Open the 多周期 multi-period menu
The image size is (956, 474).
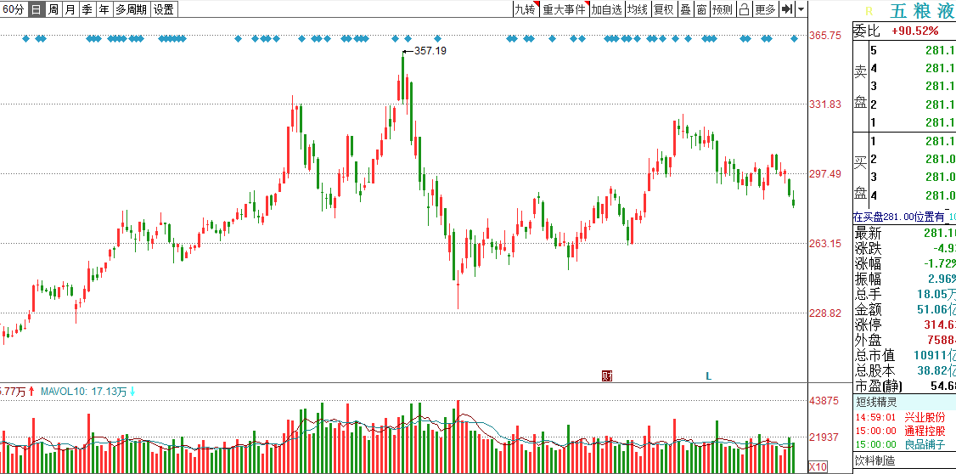[x=131, y=9]
